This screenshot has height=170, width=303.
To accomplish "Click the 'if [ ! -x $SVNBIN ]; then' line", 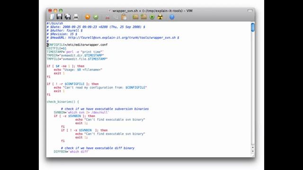I will tap(84, 130).
